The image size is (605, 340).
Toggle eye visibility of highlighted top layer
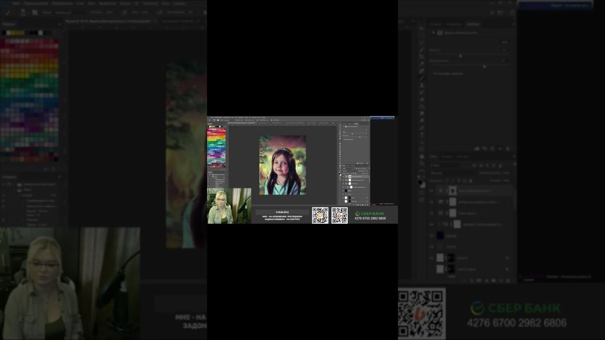343,177
